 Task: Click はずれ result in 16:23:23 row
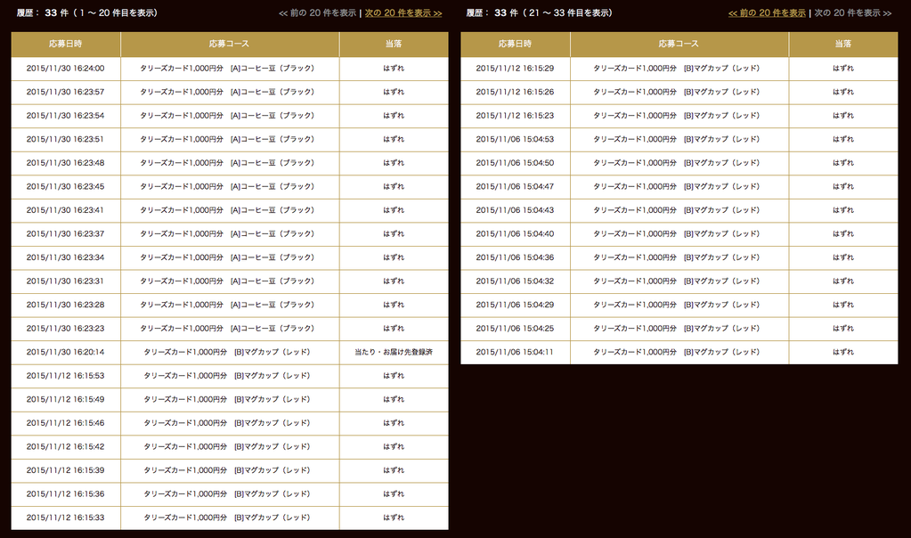(394, 329)
